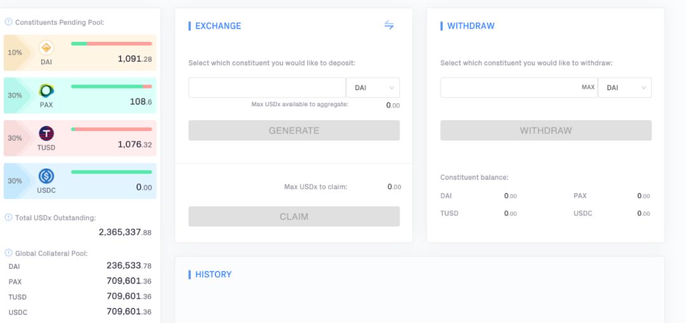
Task: Click the PAX pending amount 108.6
Action: pos(141,102)
